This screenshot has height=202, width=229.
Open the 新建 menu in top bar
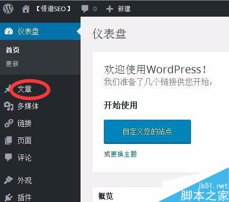(x=124, y=9)
